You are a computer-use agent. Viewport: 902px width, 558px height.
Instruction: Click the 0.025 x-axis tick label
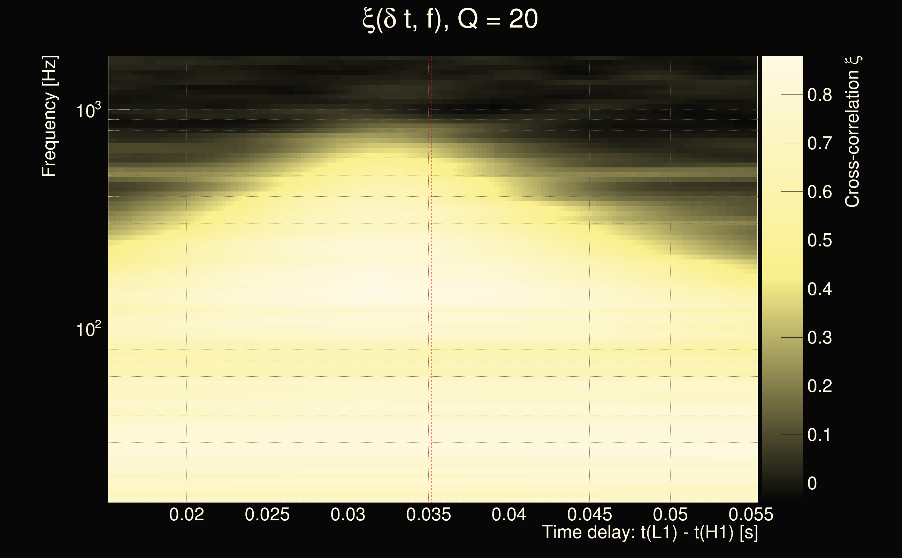267,514
